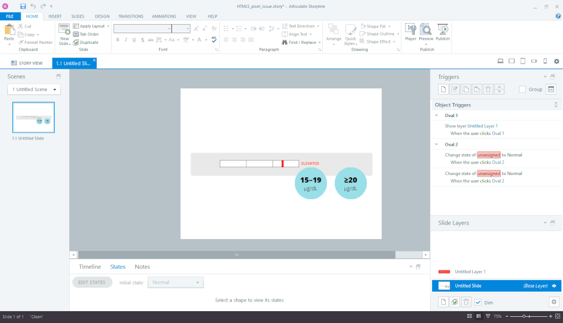Save the project from quick access toolbar
Screen dimensions: 563x323
[x=23, y=6]
